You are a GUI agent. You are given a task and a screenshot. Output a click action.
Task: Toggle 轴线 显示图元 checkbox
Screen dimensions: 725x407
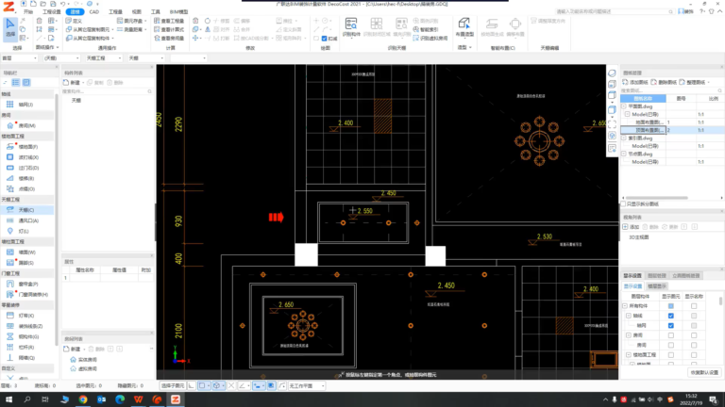click(671, 316)
